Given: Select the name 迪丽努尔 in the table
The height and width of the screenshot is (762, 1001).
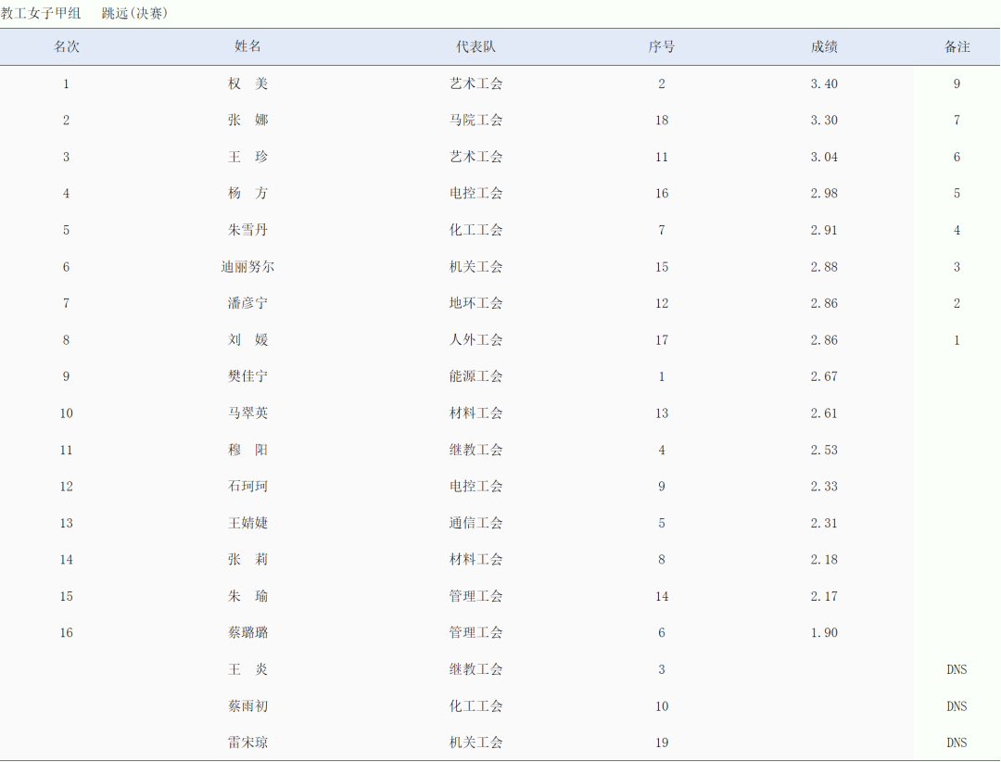Looking at the screenshot, I should coord(247,267).
